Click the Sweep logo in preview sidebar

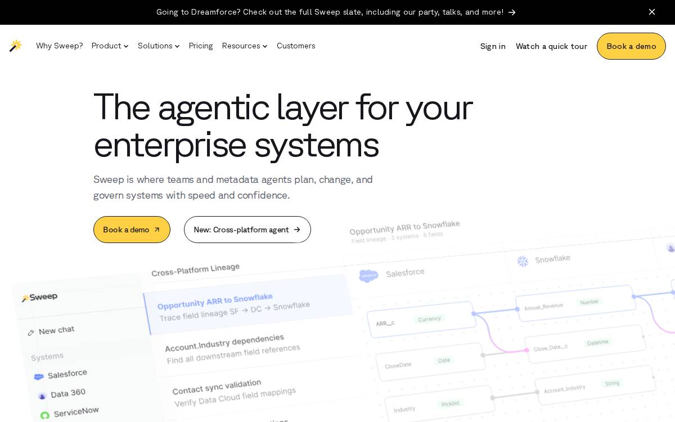pyautogui.click(x=39, y=297)
